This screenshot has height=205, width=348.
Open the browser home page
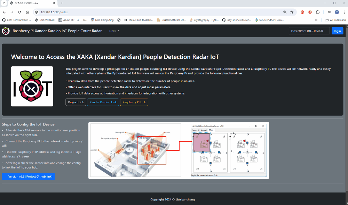(27, 12)
